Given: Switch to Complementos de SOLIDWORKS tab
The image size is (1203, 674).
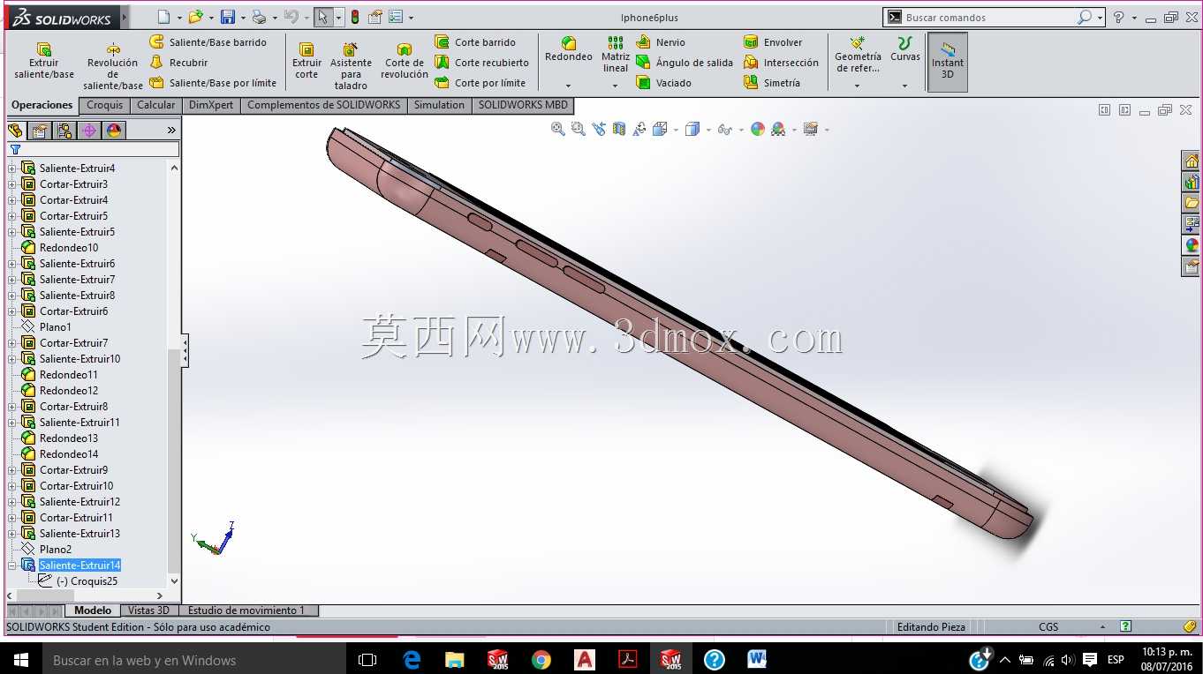Looking at the screenshot, I should point(323,105).
